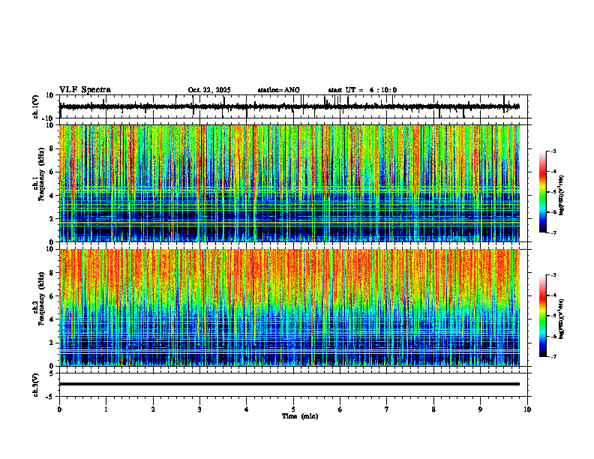This screenshot has height=459, width=594.
Task: Click inside the ch.2 spectrogram panel
Action: point(289,307)
